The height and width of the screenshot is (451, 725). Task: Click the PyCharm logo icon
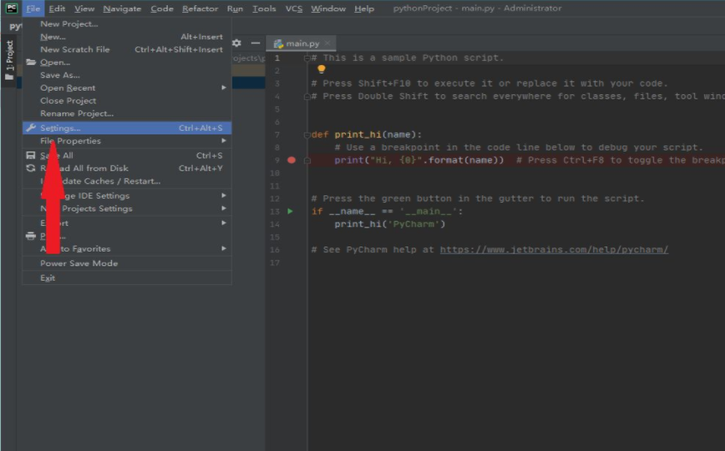tap(12, 9)
